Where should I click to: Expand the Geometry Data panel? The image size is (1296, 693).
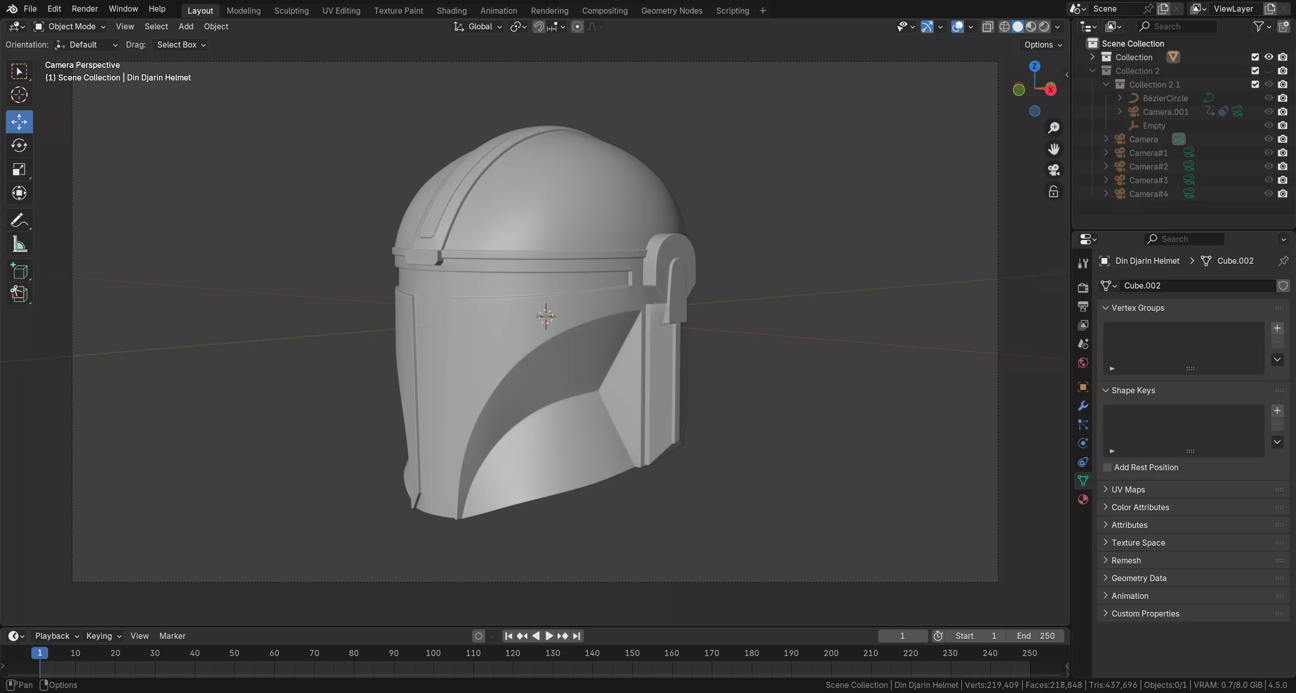point(1106,578)
